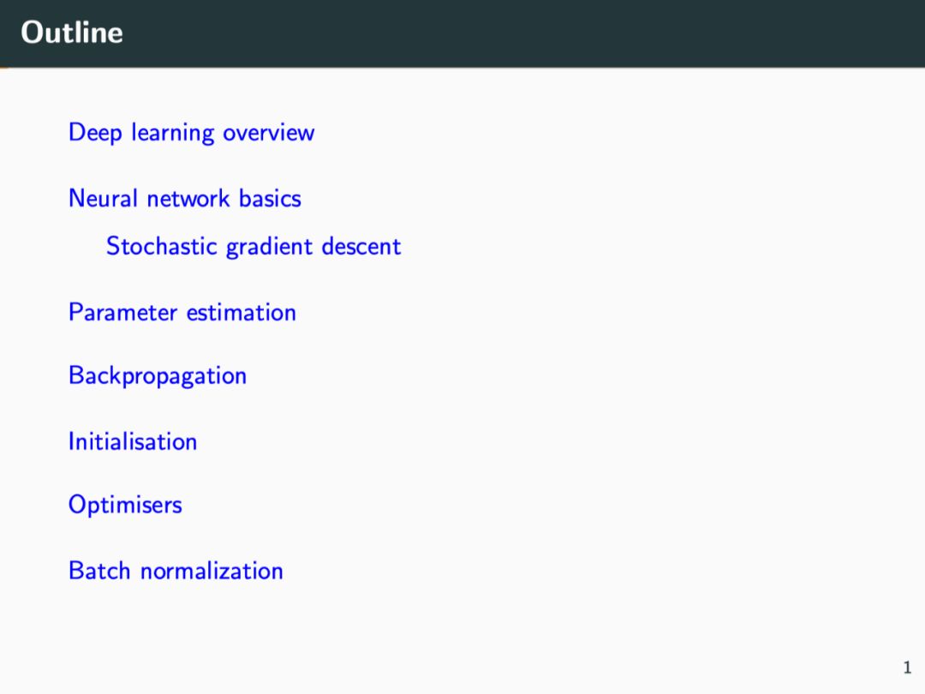Click the word 'gradient' in the subsection link
The image size is (925, 694).
(x=270, y=247)
